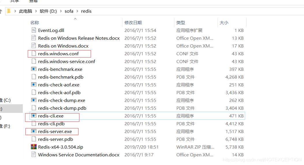Click the redis-cli.exe application icon
The image size is (304, 165).
(x=34, y=116)
